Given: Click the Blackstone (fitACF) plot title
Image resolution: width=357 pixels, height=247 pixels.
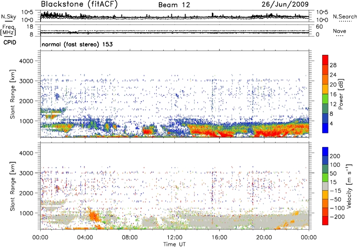Looking at the screenshot, I should point(79,4).
